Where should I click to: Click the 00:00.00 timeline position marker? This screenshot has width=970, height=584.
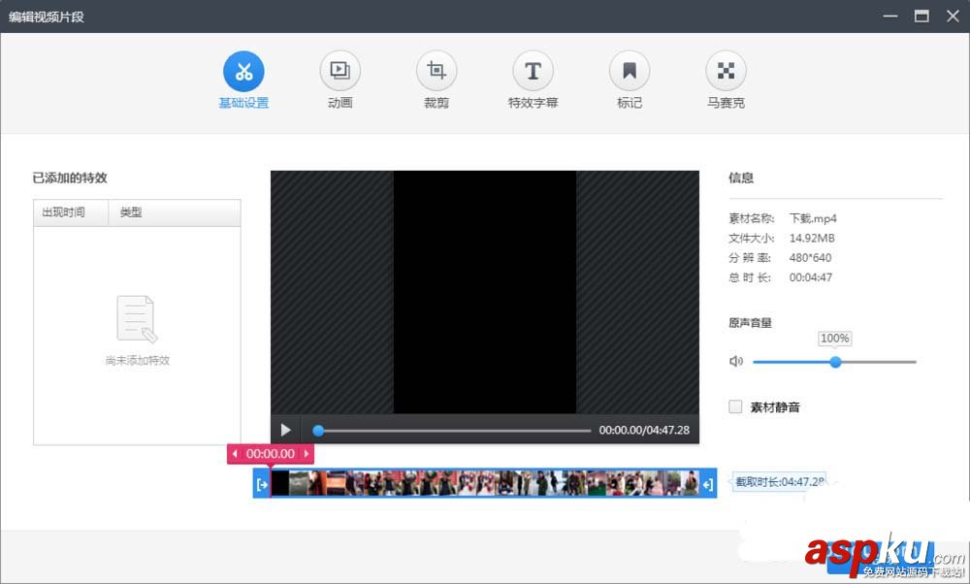click(x=270, y=453)
